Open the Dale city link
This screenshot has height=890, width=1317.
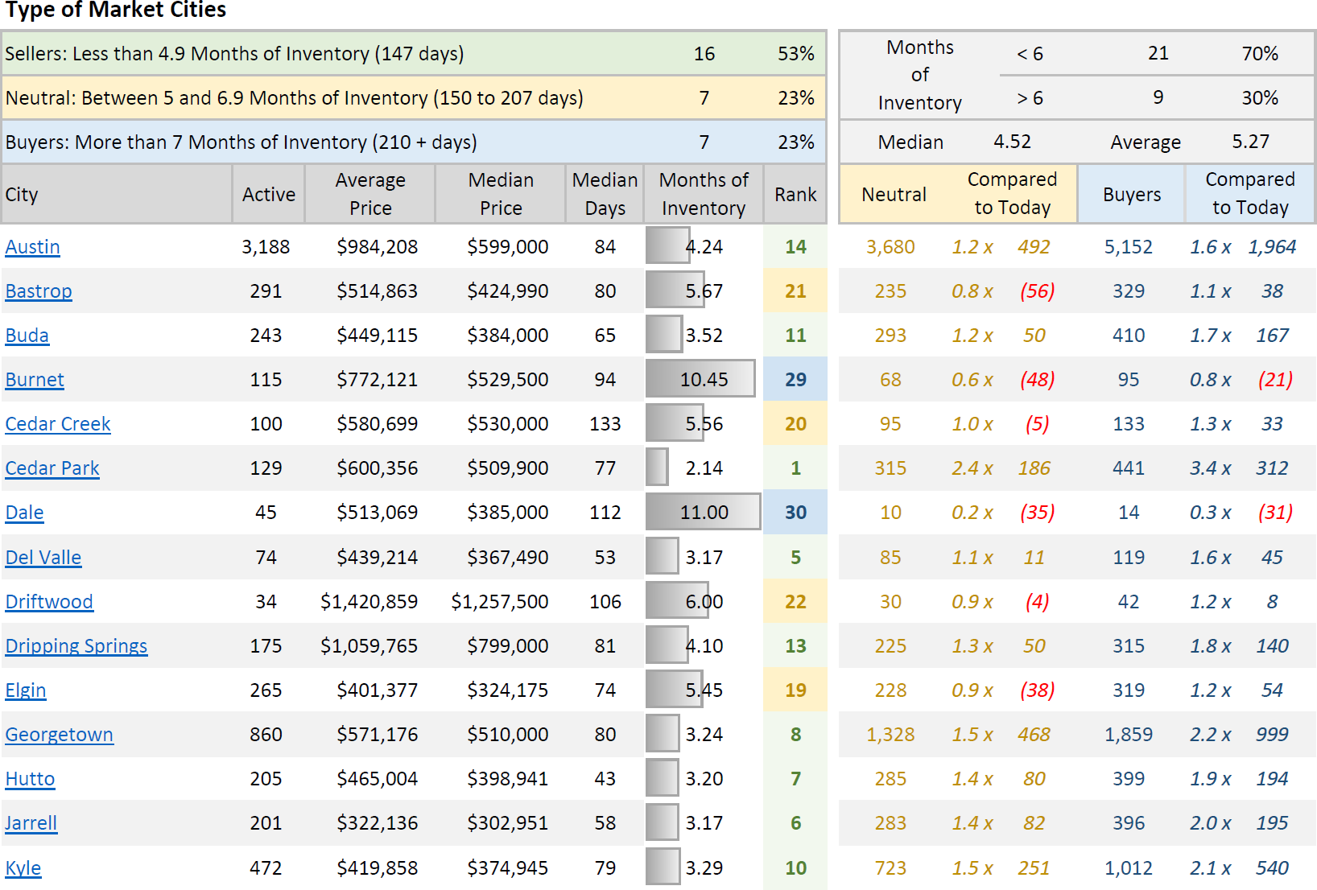24,513
